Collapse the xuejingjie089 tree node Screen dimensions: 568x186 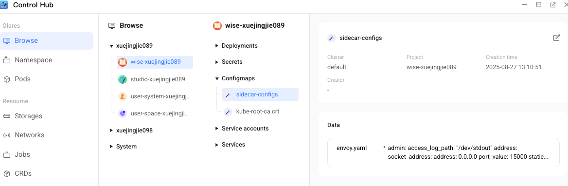click(111, 46)
